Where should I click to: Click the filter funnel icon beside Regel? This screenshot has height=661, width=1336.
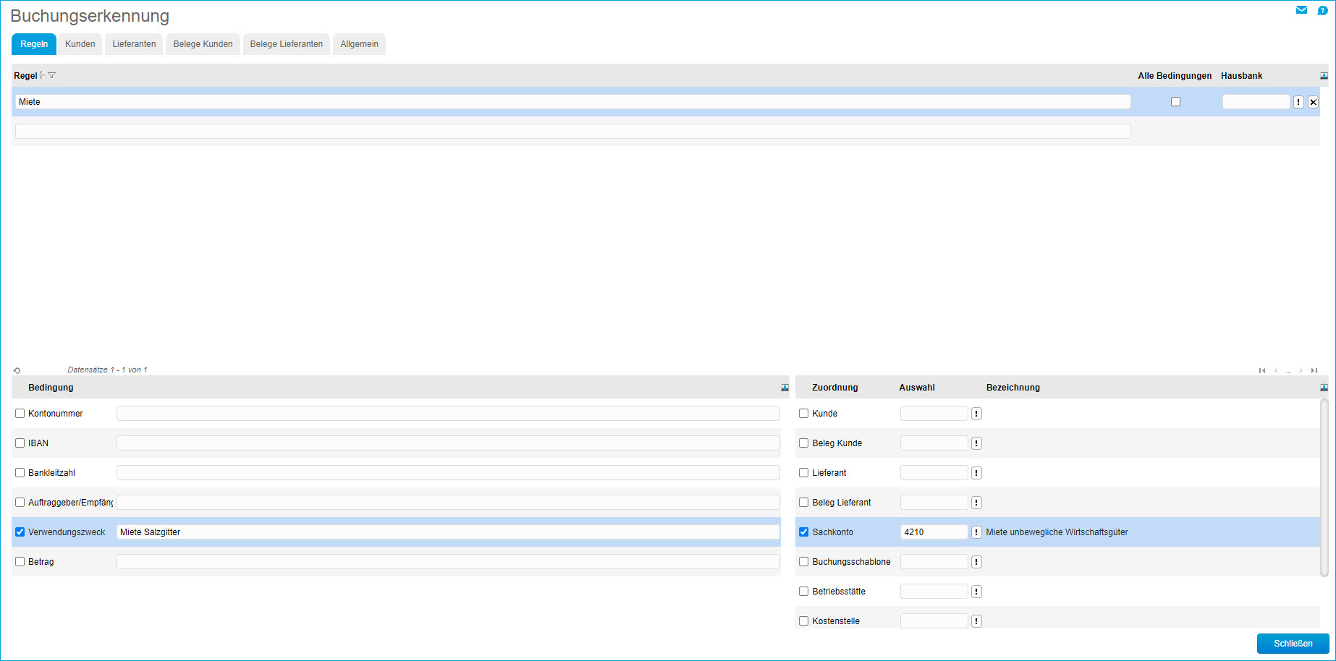point(52,75)
